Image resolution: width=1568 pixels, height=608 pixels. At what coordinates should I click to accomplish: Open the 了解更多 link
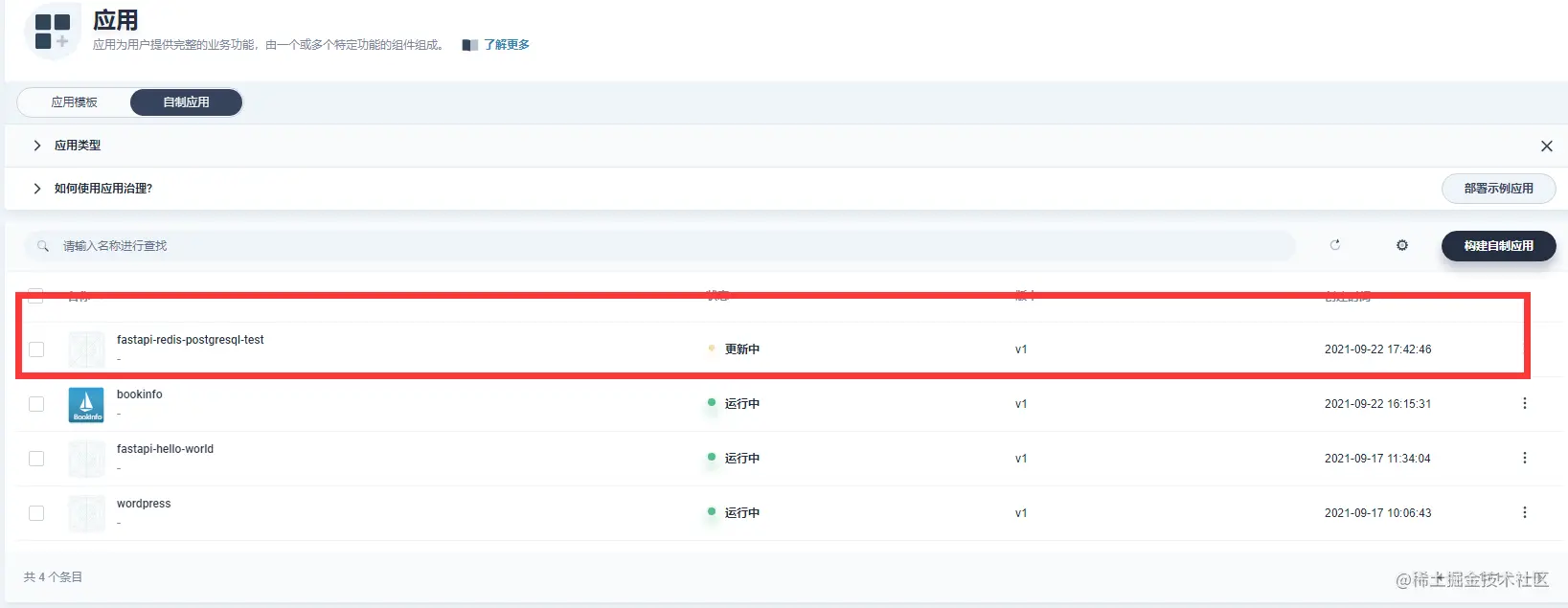coord(507,45)
